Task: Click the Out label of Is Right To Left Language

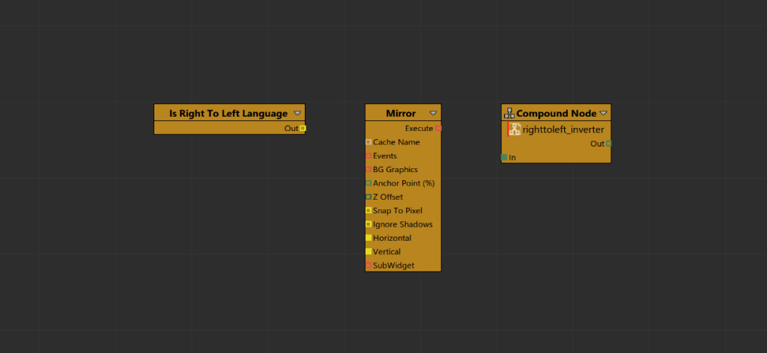Action: pyautogui.click(x=291, y=129)
